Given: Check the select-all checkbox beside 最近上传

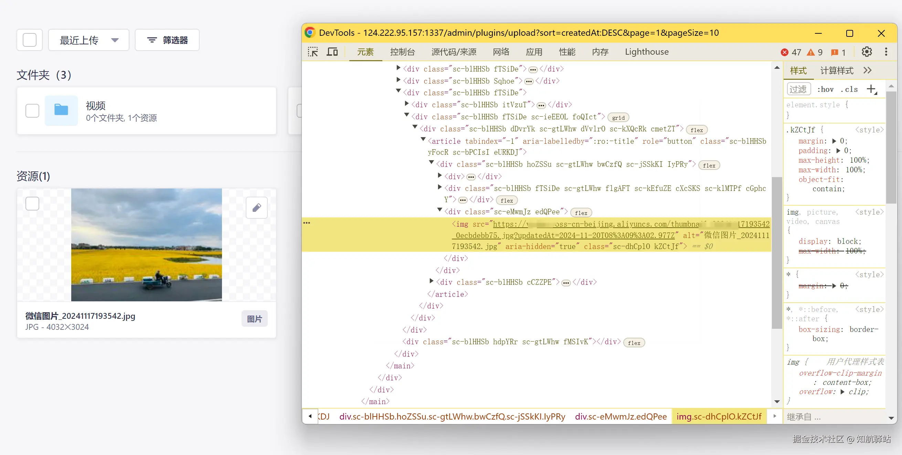Looking at the screenshot, I should point(29,40).
